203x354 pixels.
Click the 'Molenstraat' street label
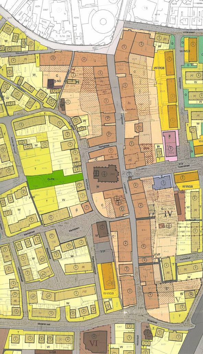pos(43,324)
